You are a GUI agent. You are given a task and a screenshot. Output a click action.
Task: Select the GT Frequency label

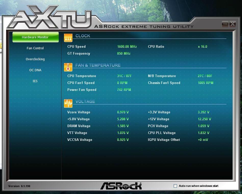pyautogui.click(x=79, y=53)
